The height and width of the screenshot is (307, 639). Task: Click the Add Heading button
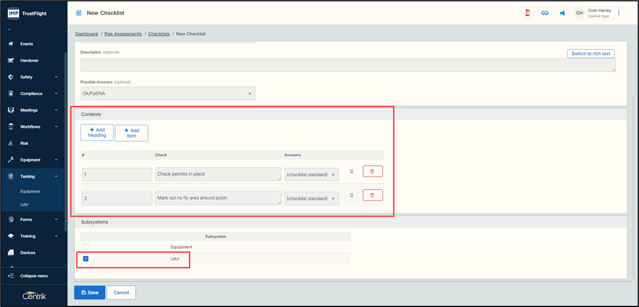[97, 133]
